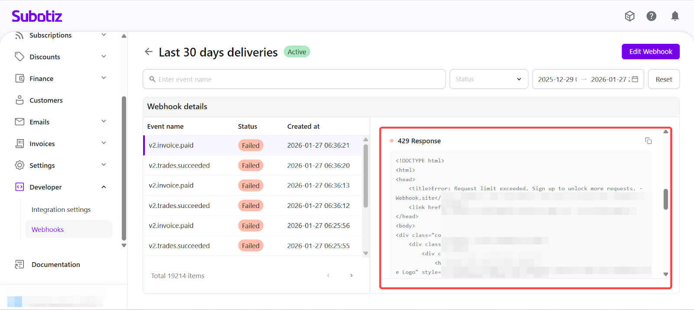The height and width of the screenshot is (310, 694).
Task: Click the Customers icon in the sidebar
Action: pyautogui.click(x=20, y=100)
